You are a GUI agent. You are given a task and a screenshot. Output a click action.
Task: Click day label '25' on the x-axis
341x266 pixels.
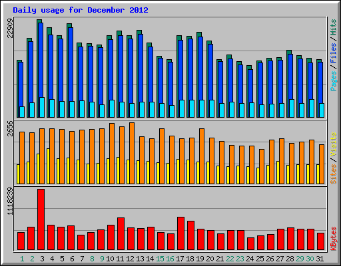coord(260,259)
